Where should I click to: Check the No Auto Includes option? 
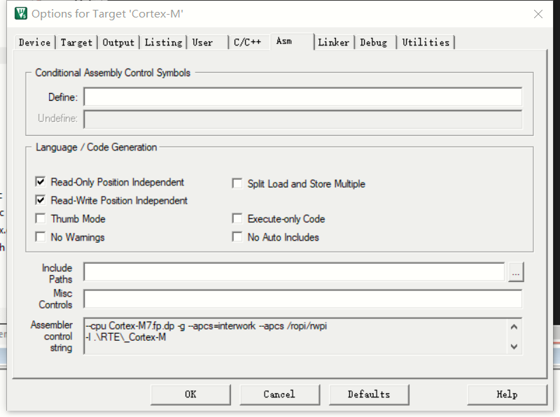click(x=237, y=236)
